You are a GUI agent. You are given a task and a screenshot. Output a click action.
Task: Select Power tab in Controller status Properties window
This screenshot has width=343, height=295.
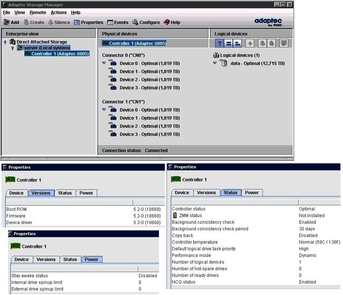click(252, 192)
